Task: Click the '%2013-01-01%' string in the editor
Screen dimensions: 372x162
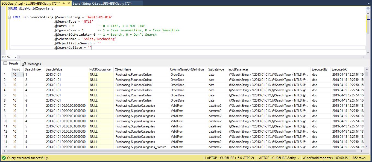Action: tap(99, 17)
